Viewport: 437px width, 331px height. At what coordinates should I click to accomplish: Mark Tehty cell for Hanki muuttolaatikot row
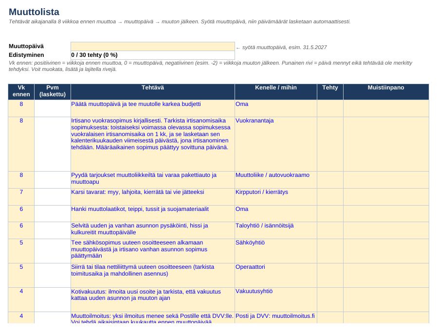point(330,213)
